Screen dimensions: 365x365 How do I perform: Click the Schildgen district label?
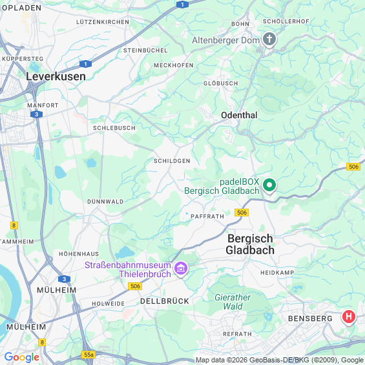click(172, 161)
